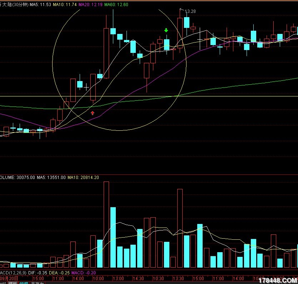Select the volume MA5: 13551.00 value
The height and width of the screenshot is (284, 298).
tap(51, 178)
